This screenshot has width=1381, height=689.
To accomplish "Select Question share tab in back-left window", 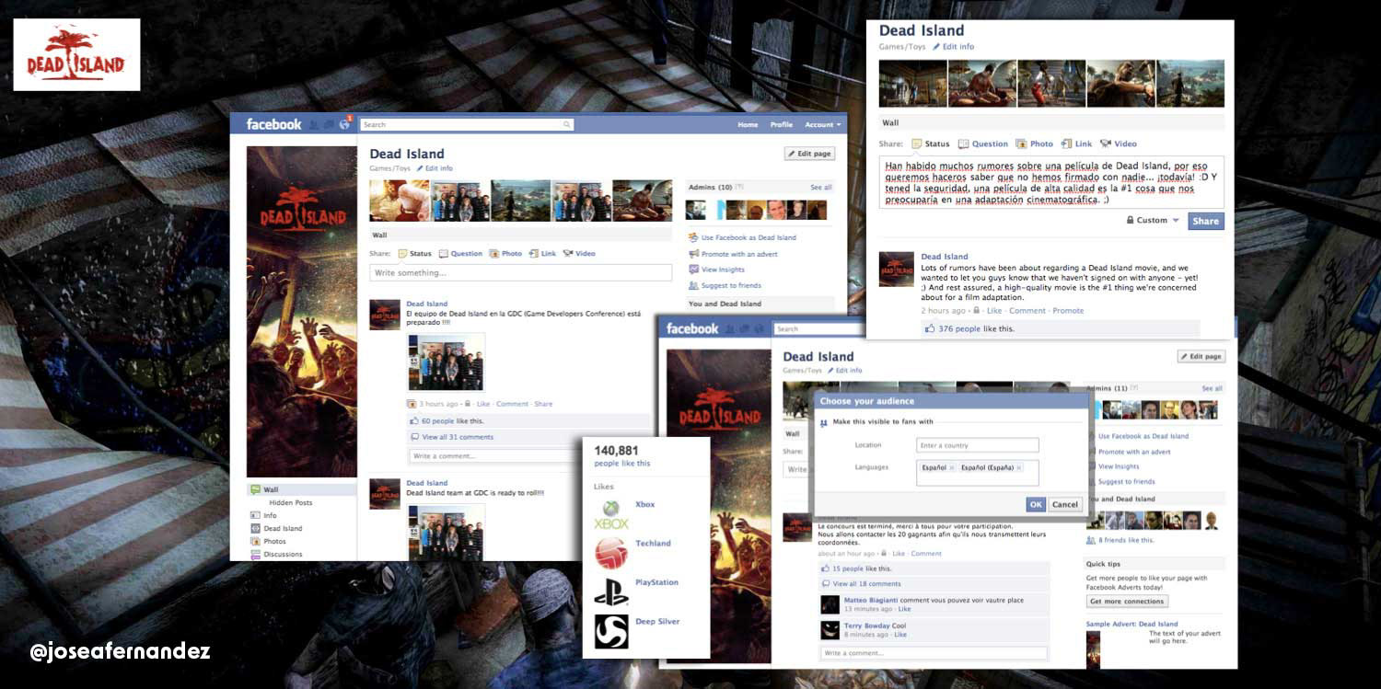I will 460,253.
